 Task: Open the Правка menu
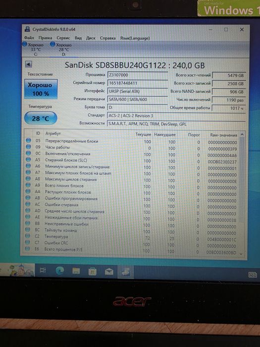tap(46, 38)
